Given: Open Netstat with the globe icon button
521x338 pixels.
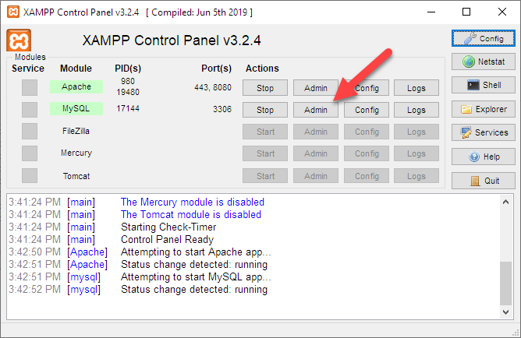Looking at the screenshot, I should tap(483, 62).
